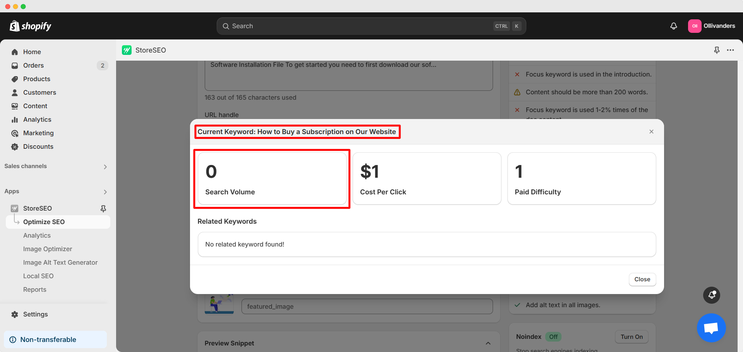The image size is (743, 352).
Task: Expand the Sales channels section
Action: pos(105,167)
